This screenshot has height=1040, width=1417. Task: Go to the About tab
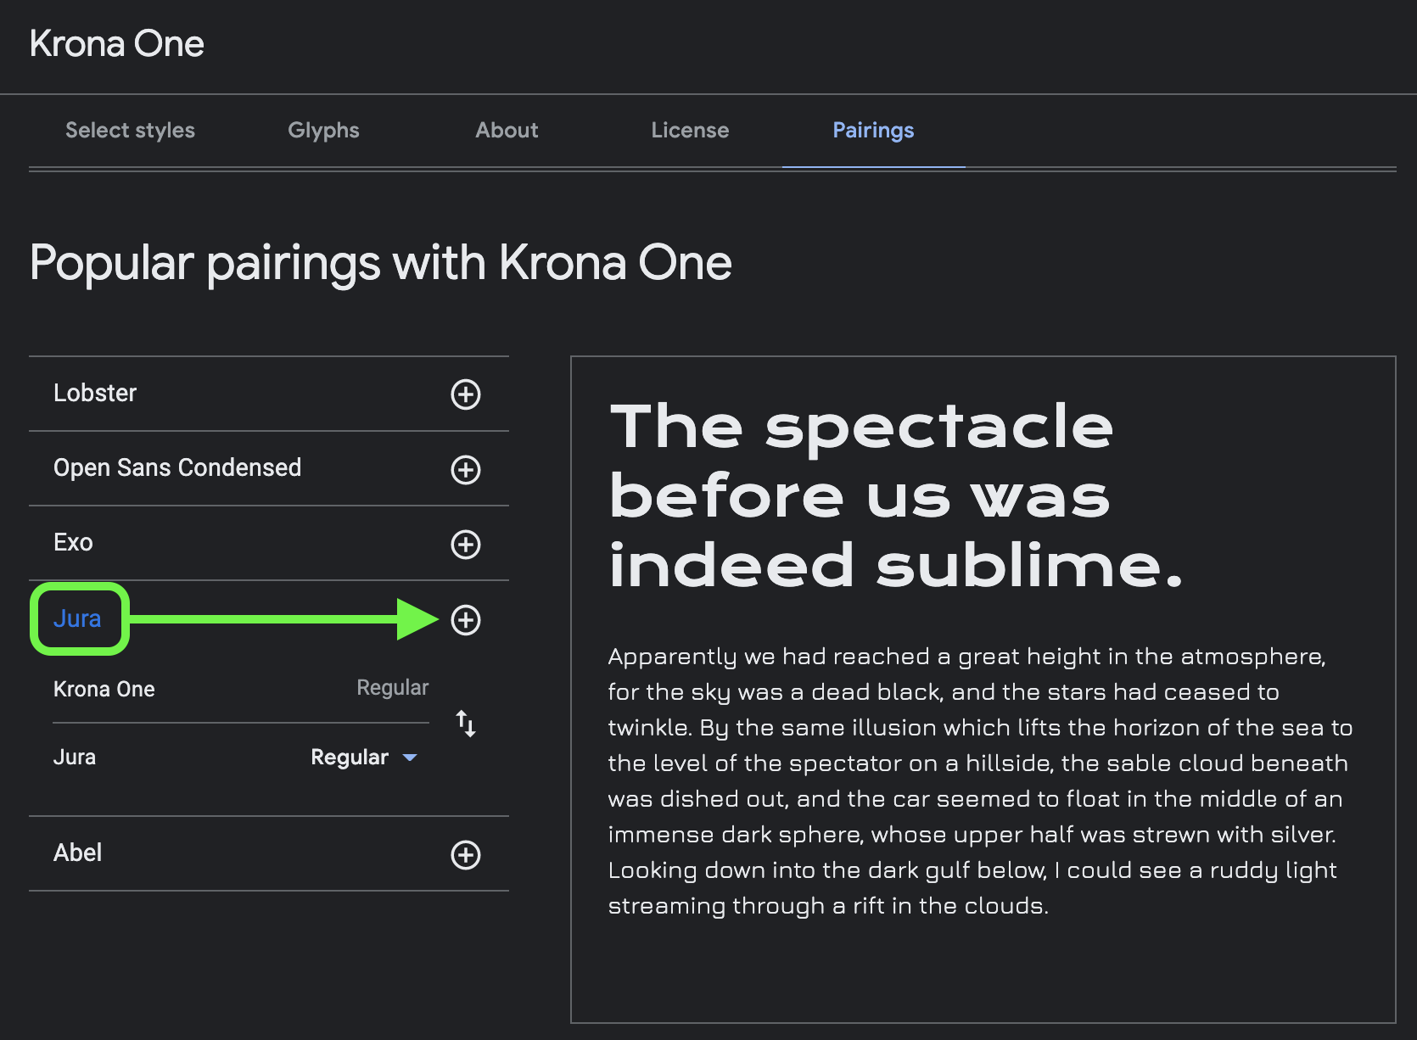(x=507, y=130)
